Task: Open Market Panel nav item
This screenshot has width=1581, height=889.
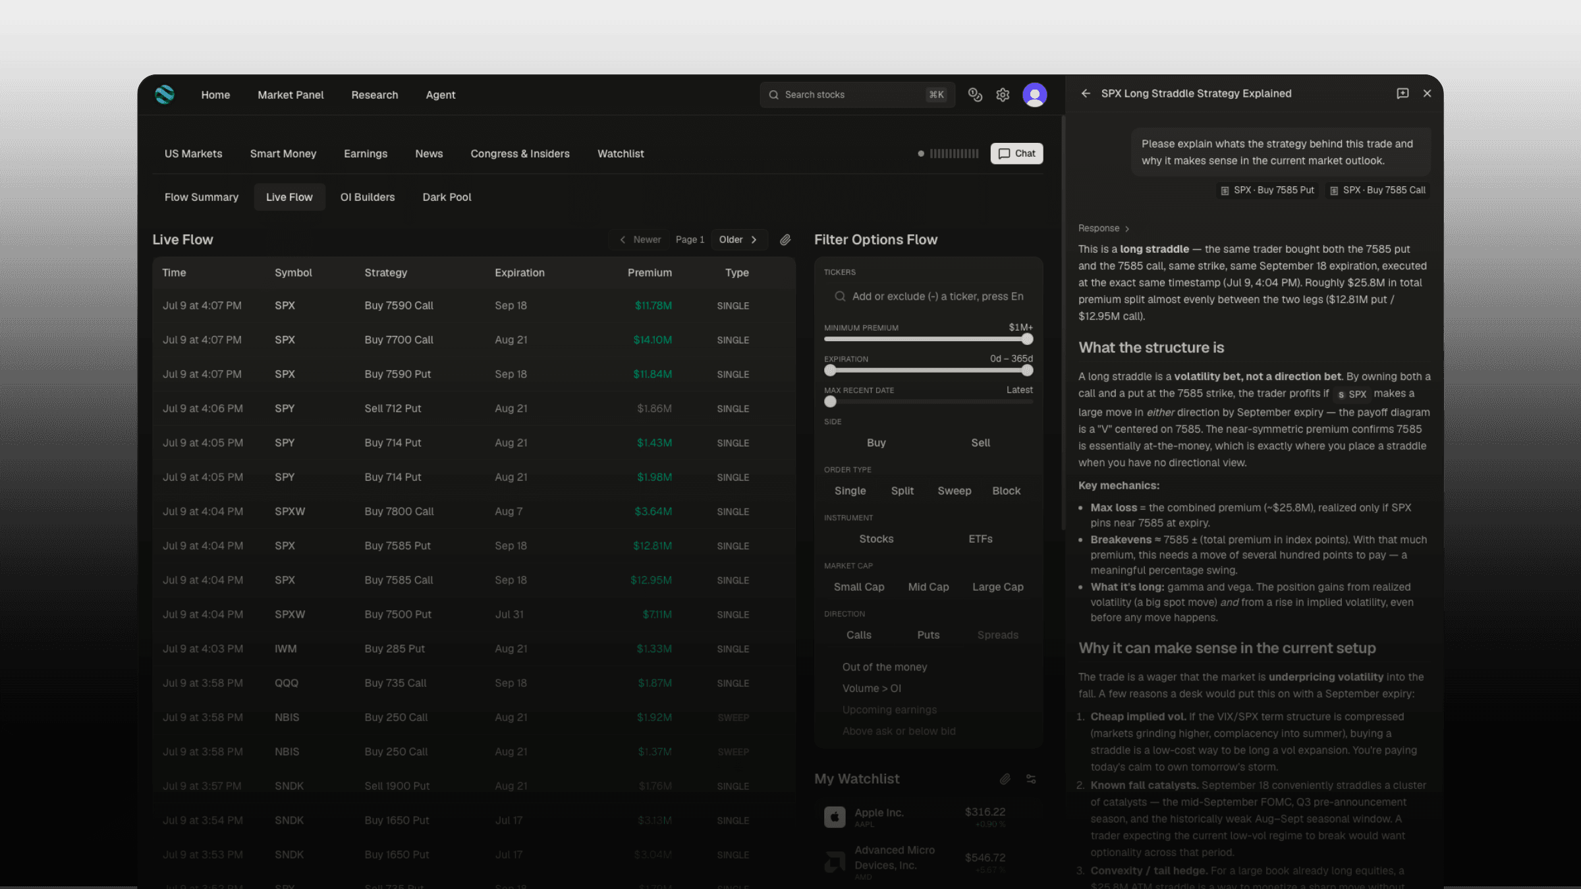Action: pos(291,95)
